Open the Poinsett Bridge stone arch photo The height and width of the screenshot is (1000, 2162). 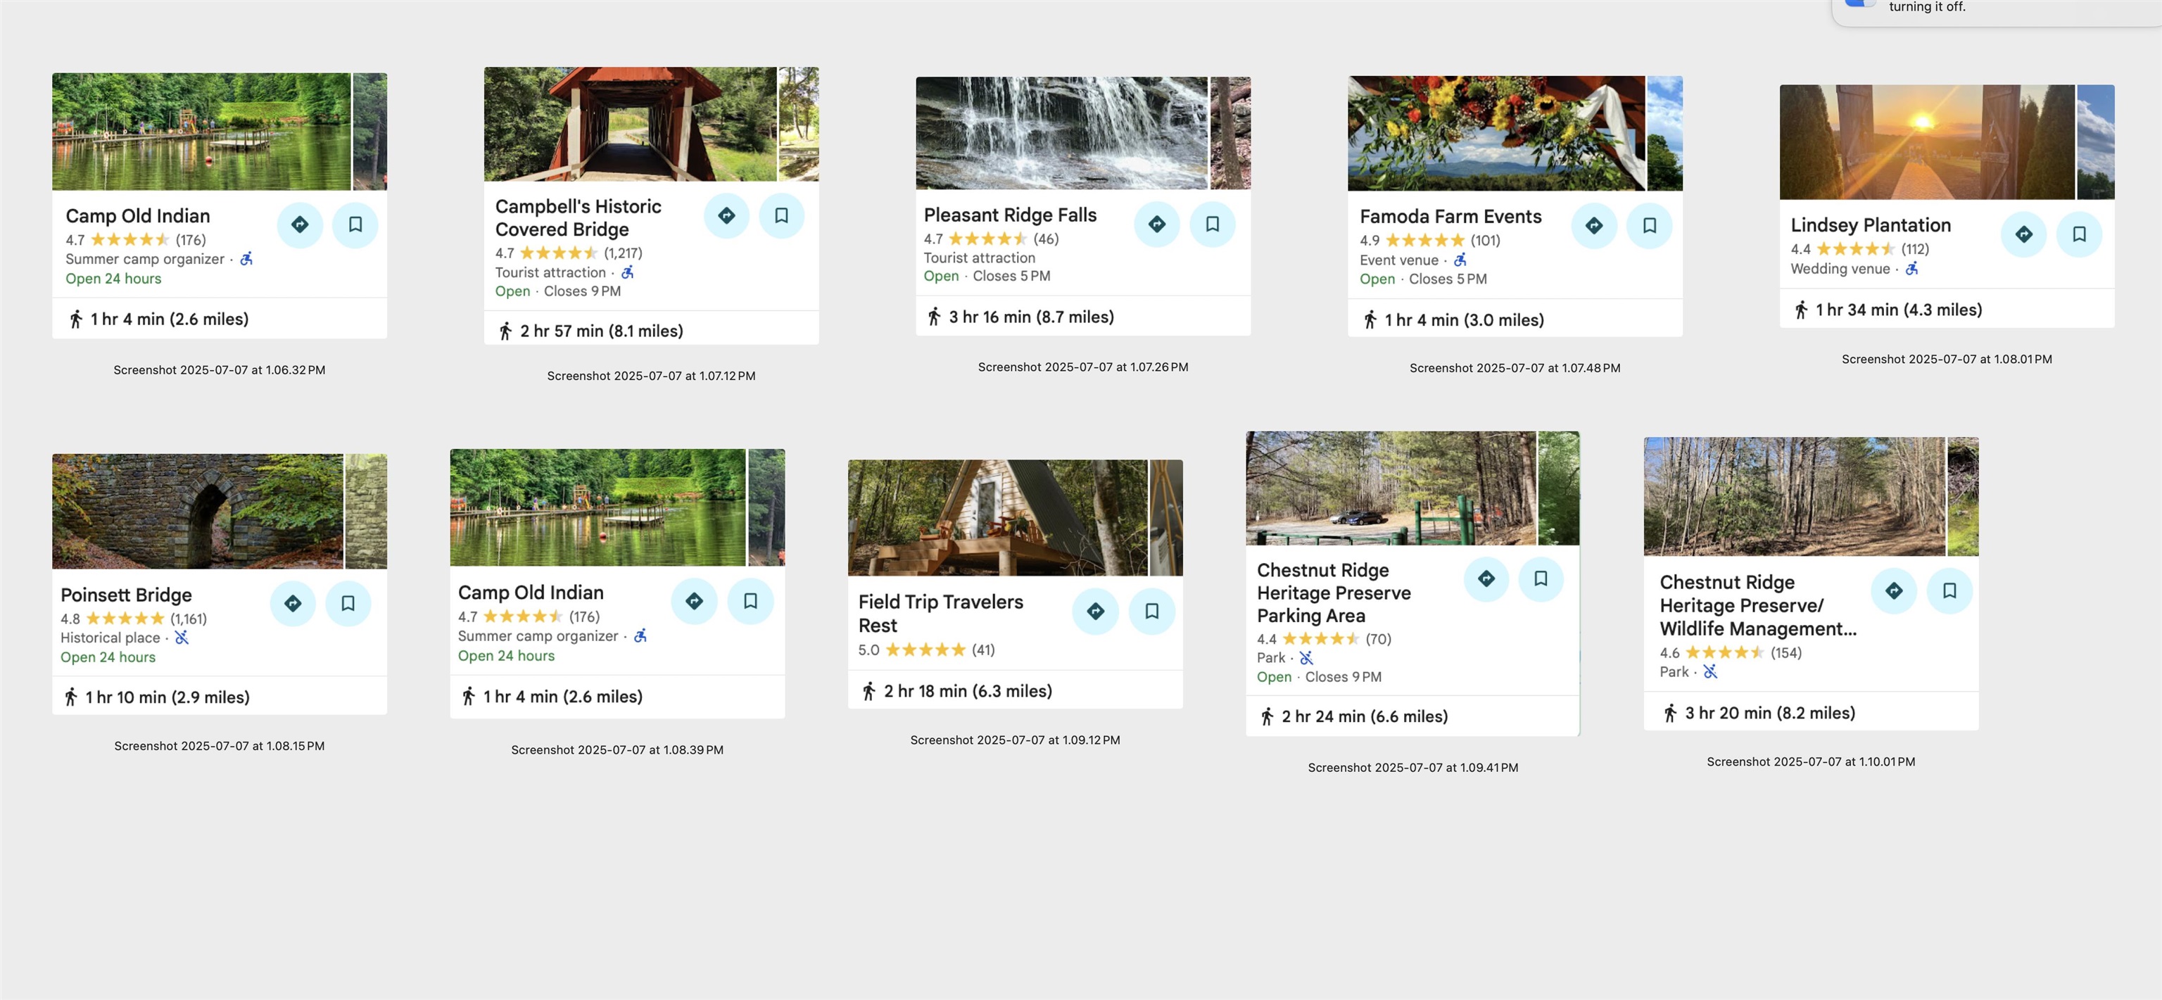tap(197, 511)
